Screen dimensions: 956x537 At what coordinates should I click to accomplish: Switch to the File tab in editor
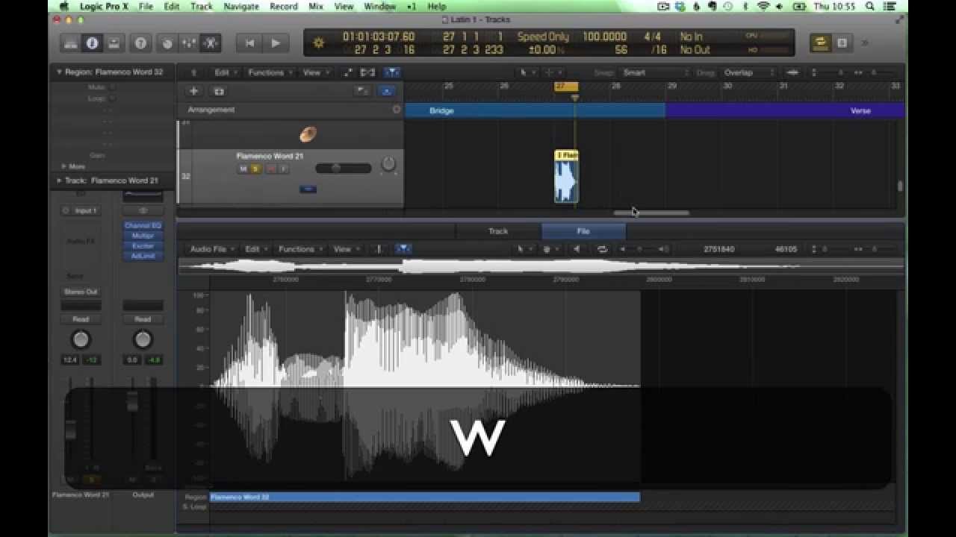[583, 231]
